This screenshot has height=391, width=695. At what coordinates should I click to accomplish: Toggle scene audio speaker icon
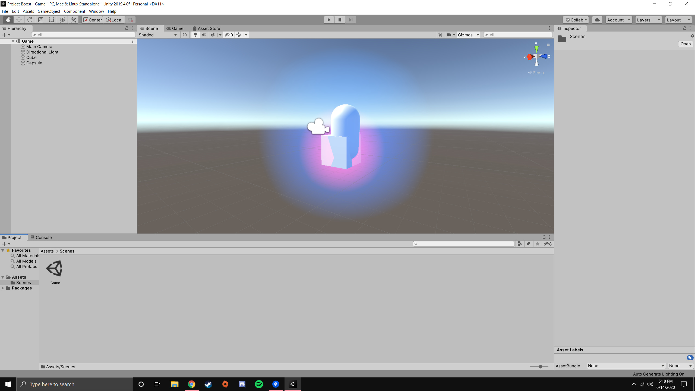pyautogui.click(x=204, y=35)
